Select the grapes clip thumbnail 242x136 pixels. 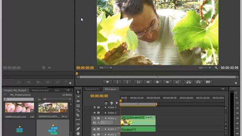(19, 107)
